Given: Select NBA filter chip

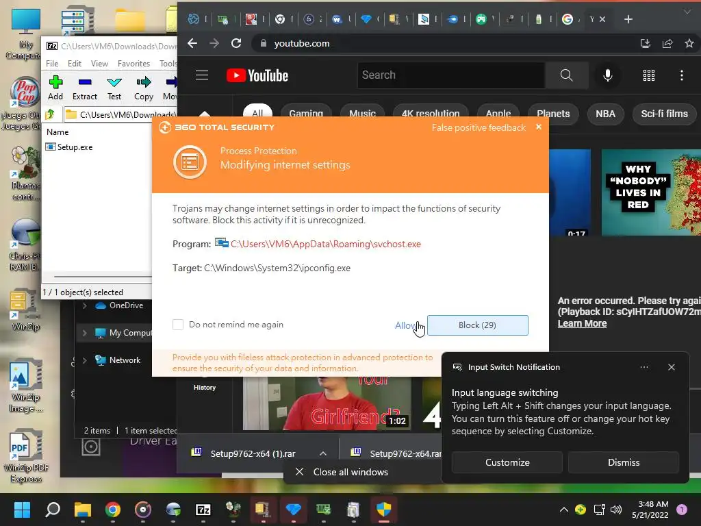Looking at the screenshot, I should 605,114.
